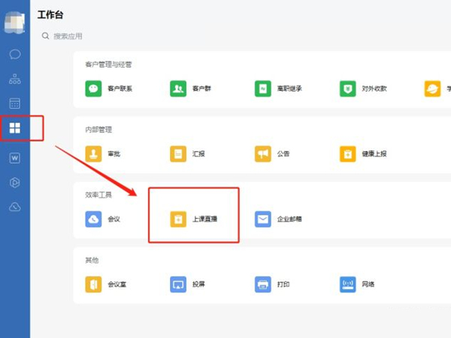Viewport: 451px width, 338px height.
Task: Open the Documents W icon in sidebar
Action: pyautogui.click(x=14, y=158)
